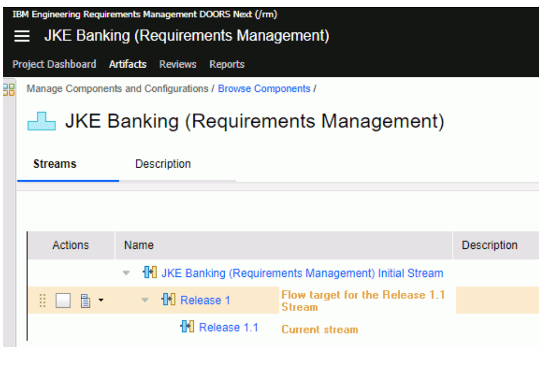This screenshot has width=549, height=370.
Task: Open the Artifacts menu
Action: [x=128, y=64]
